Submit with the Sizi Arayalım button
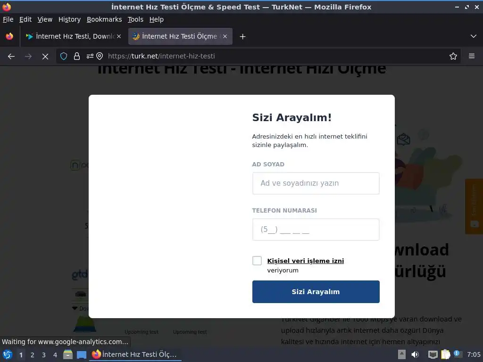 316,291
